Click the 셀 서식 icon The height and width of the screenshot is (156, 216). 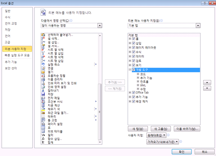click(43, 46)
